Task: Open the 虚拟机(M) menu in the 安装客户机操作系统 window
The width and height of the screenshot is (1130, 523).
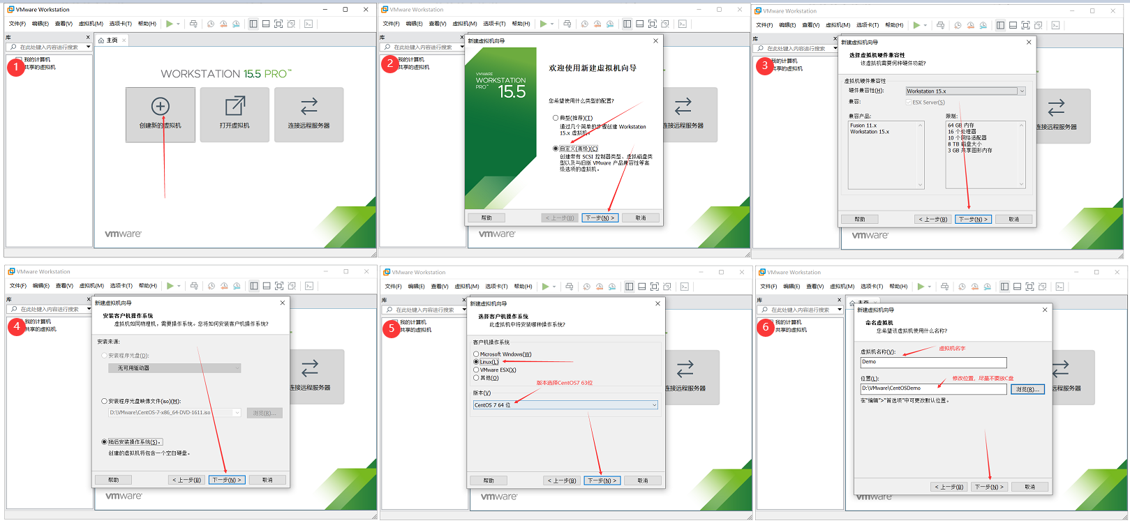Action: tap(91, 286)
